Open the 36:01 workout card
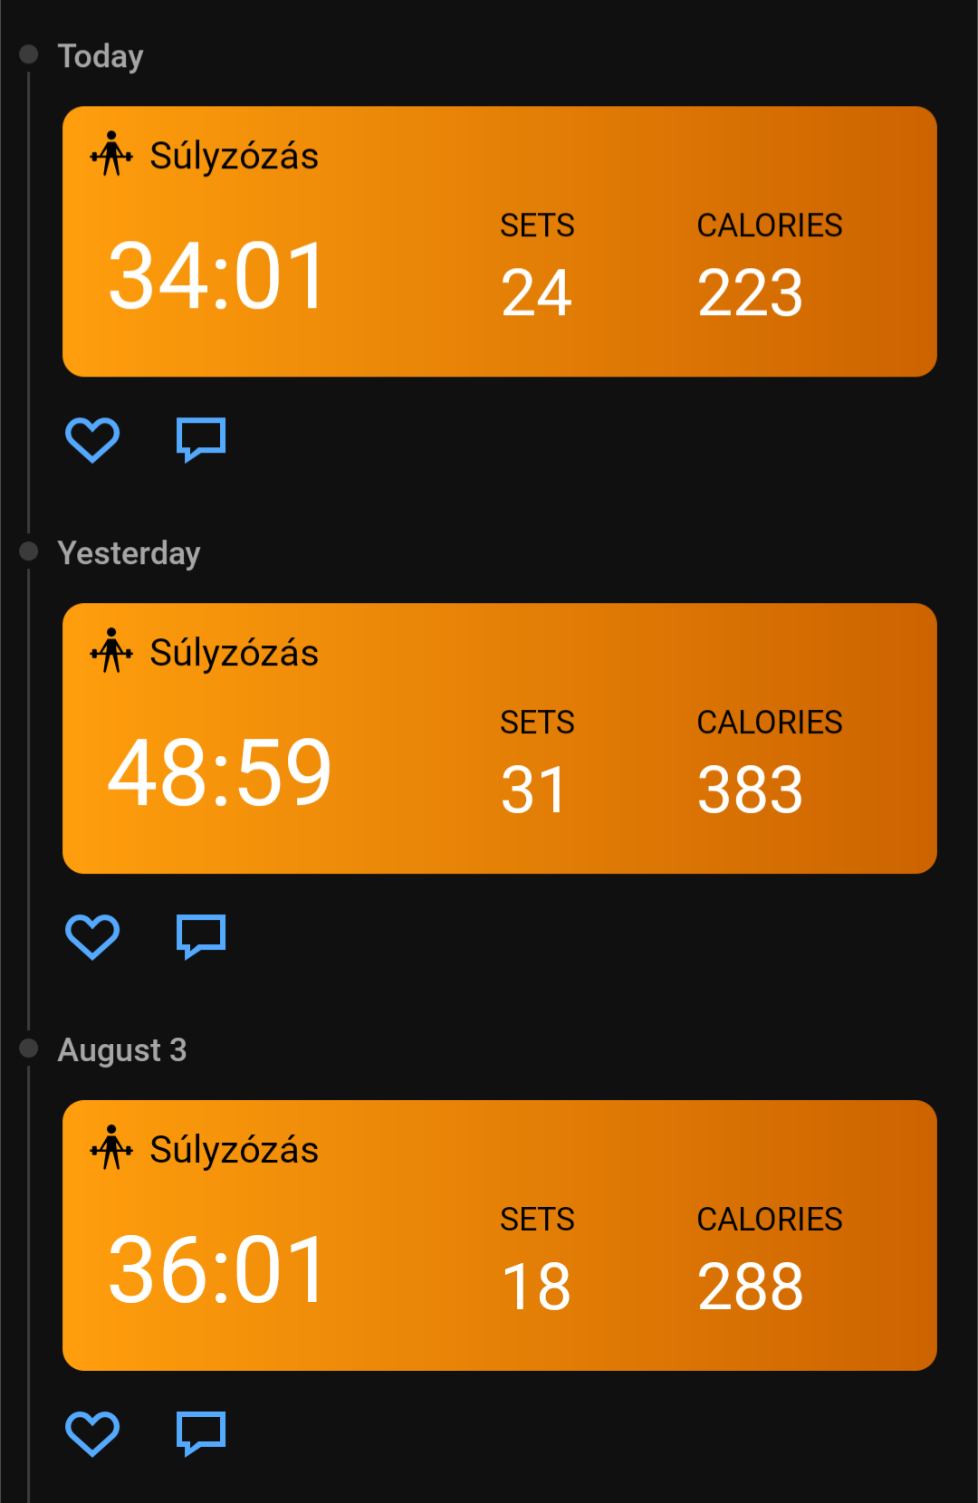This screenshot has width=978, height=1503. 500,1236
